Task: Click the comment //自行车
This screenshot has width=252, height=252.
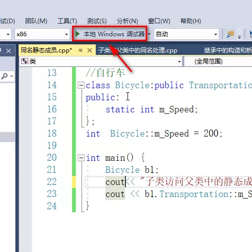Action: 105,73
